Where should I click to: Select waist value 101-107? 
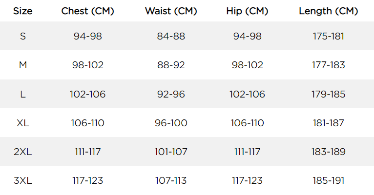171,152
